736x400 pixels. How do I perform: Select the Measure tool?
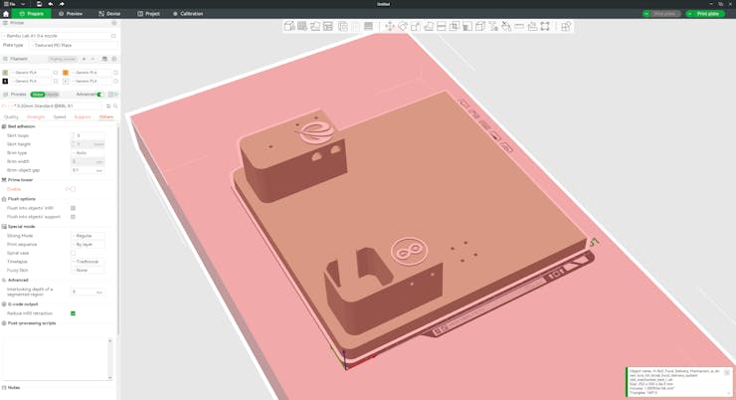(519, 26)
